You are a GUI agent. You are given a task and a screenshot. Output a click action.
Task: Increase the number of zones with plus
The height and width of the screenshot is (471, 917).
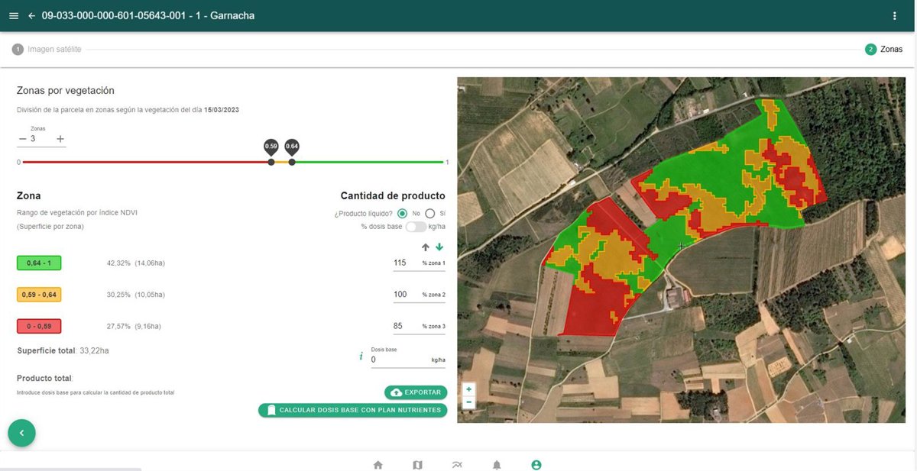60,139
